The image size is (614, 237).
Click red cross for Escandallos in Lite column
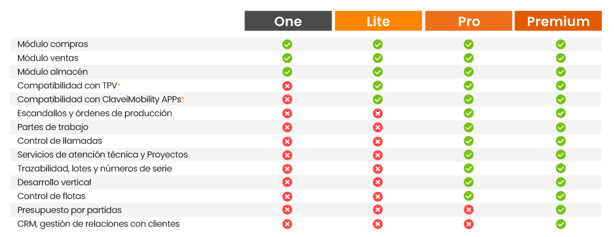[378, 114]
